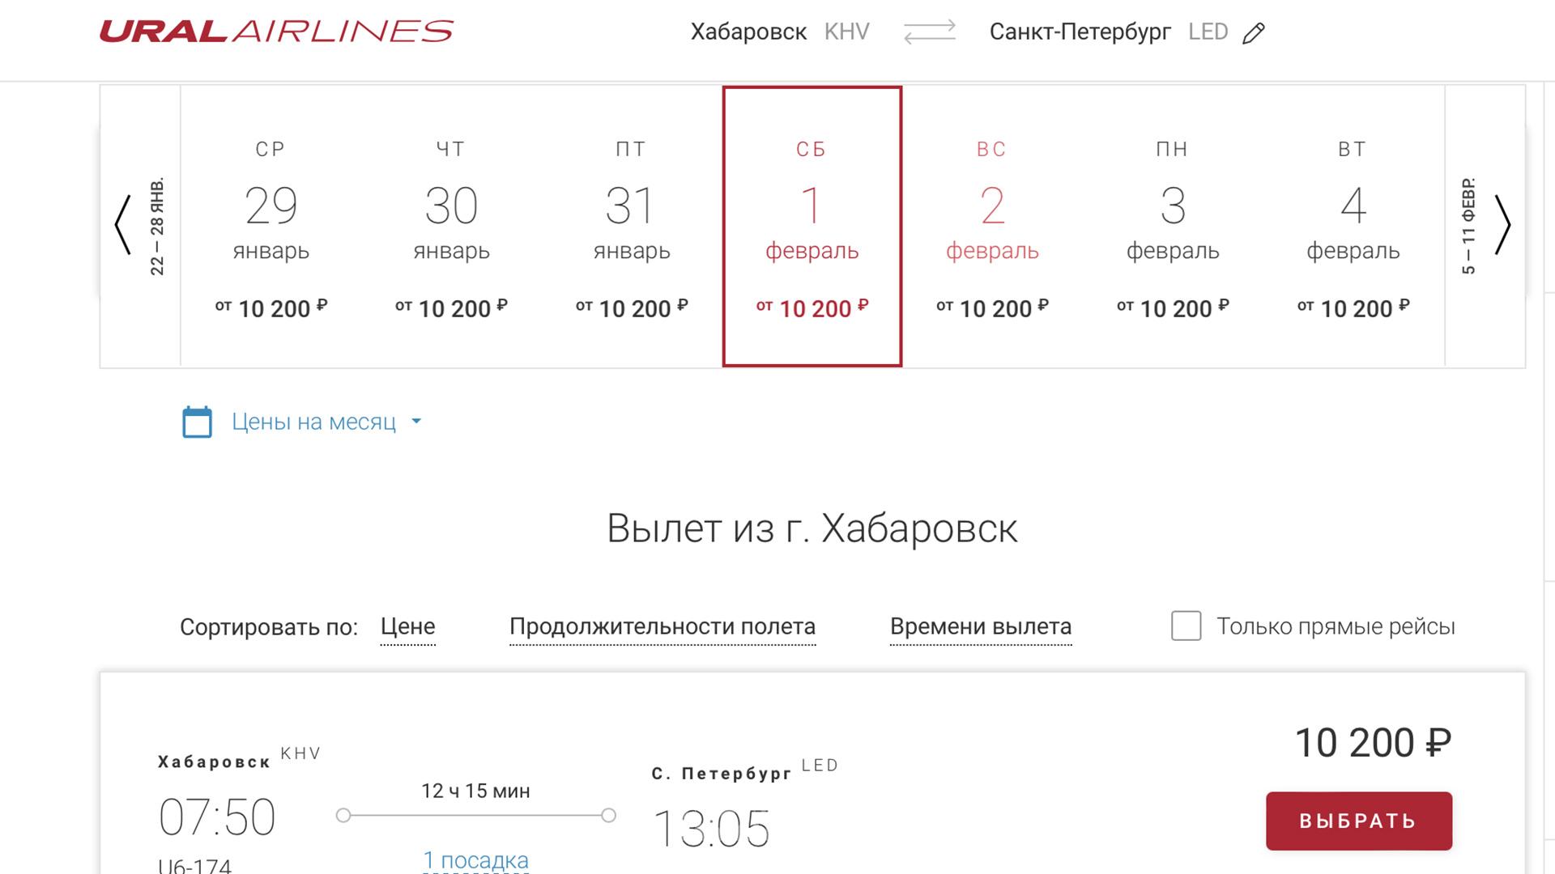Sort flights by Продолжительности полета

660,627
